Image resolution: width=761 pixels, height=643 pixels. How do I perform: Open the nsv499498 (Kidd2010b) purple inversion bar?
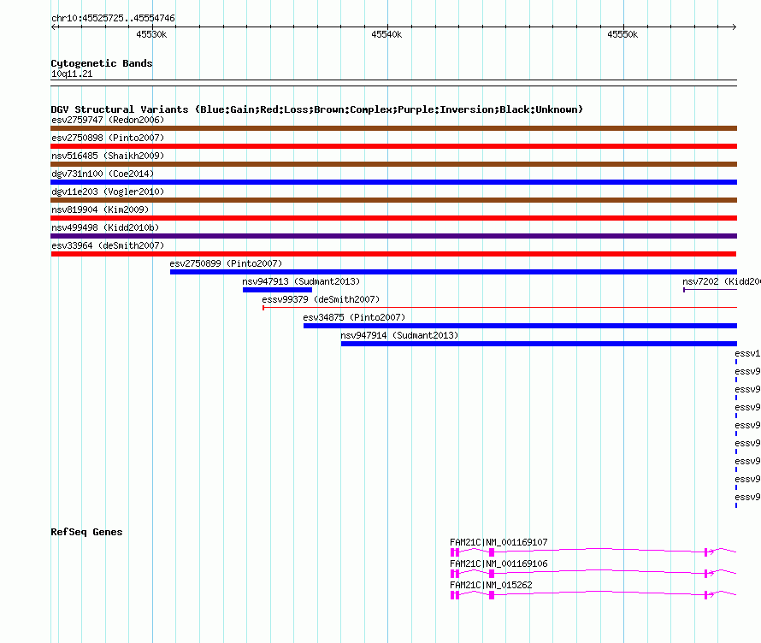click(393, 236)
